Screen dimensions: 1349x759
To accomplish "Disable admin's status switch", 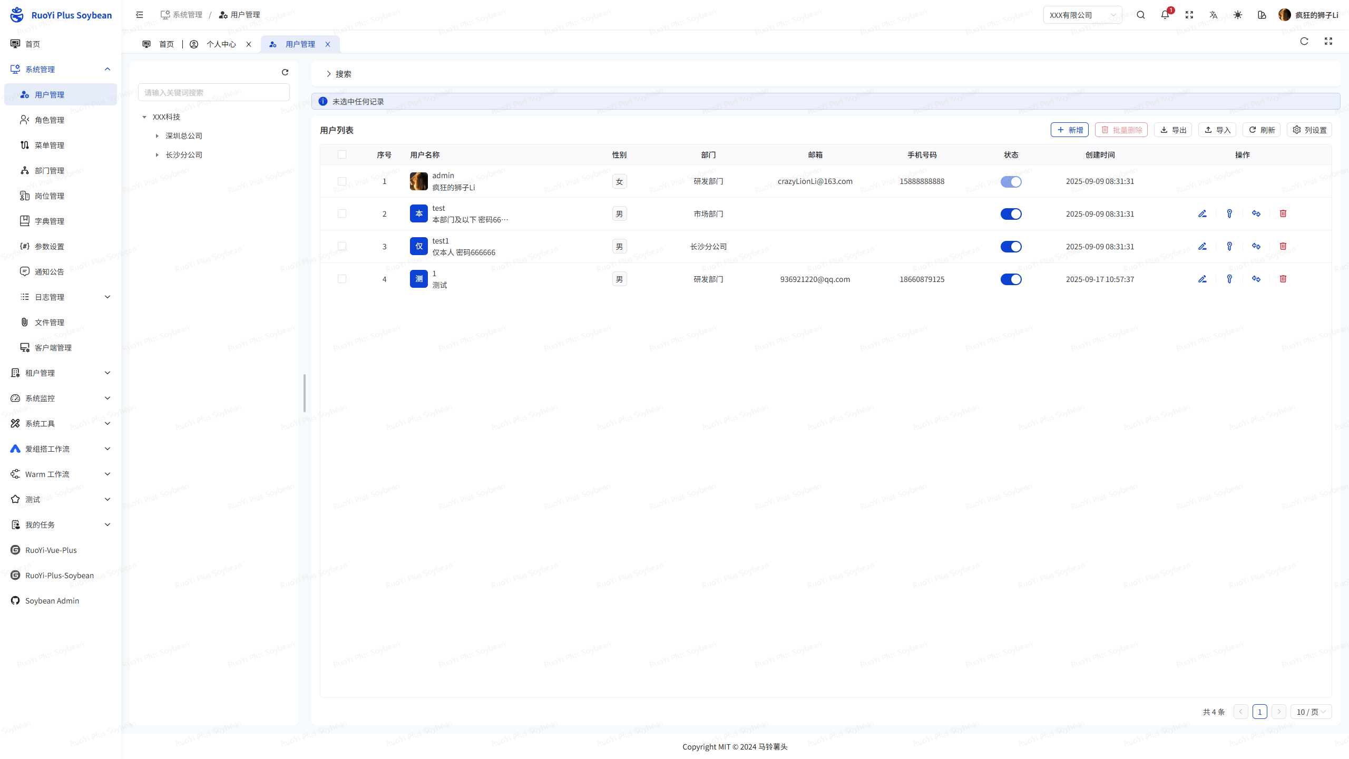I will coord(1011,181).
